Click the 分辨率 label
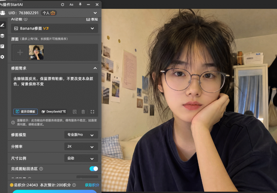This screenshot has height=193, width=277. [x=17, y=147]
